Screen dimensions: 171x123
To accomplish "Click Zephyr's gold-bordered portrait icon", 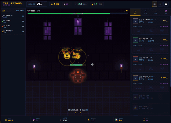I will click(135, 78).
